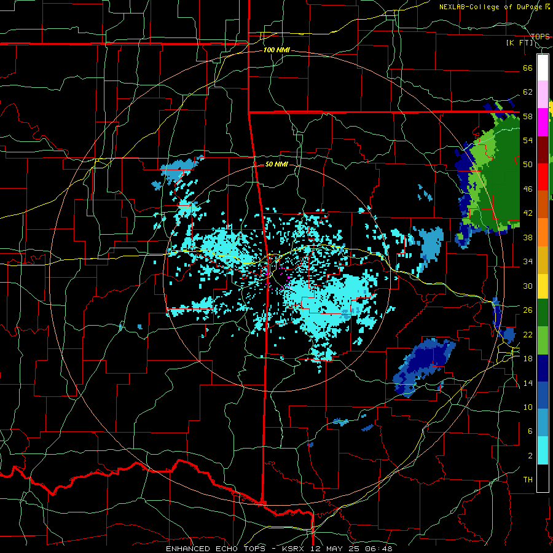The image size is (553, 553).
Task: Select the legend scale number "50"
Action: pyautogui.click(x=528, y=165)
